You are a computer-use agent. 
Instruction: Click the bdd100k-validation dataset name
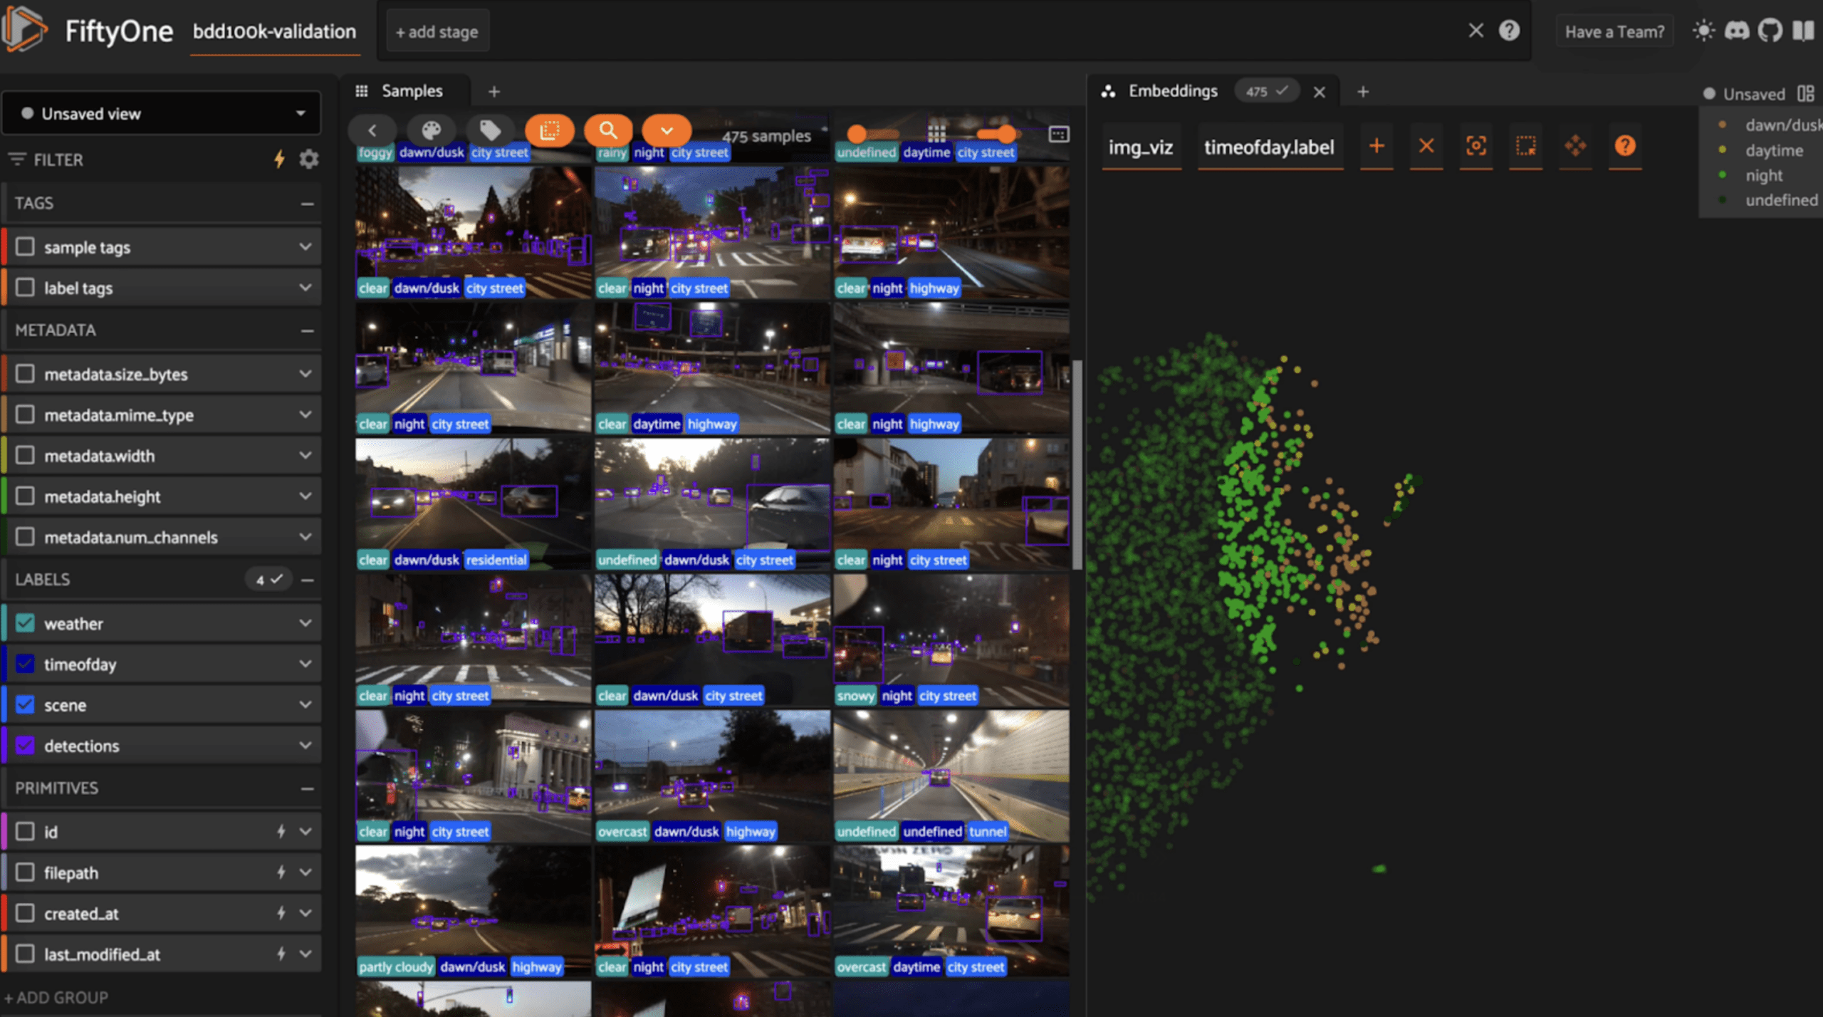[x=274, y=31]
